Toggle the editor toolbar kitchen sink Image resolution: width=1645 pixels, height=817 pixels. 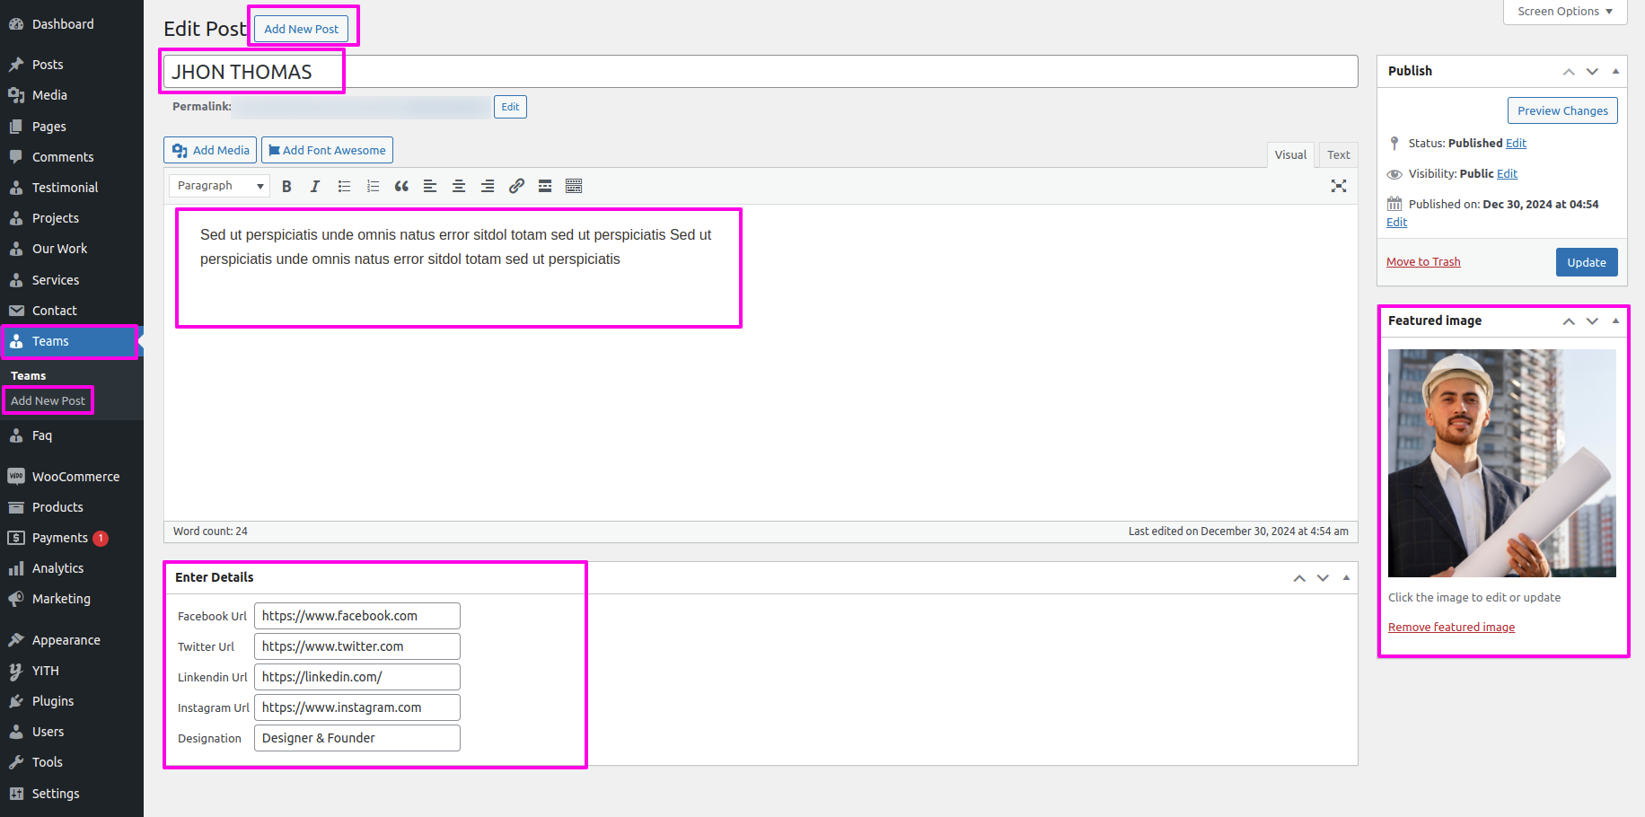(x=574, y=186)
